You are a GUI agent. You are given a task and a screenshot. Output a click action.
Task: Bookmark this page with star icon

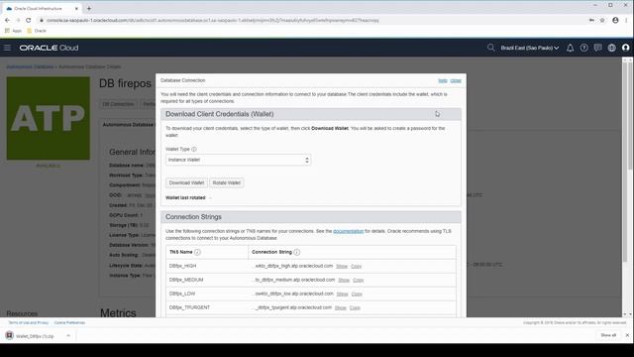click(602, 20)
